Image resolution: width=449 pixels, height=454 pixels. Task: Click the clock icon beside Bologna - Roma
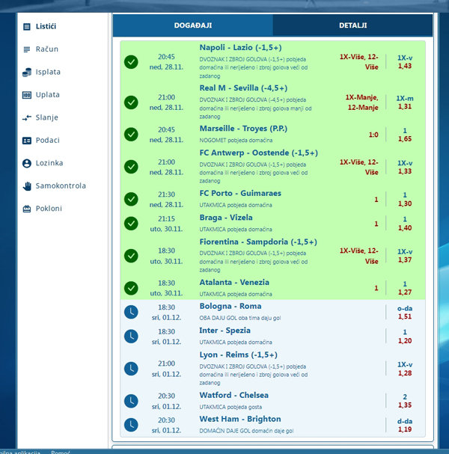tap(131, 312)
